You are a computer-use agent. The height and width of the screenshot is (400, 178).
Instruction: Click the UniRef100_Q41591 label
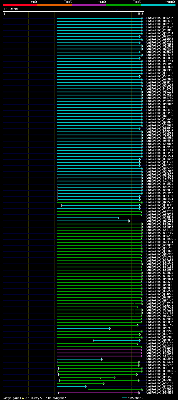coord(160,184)
